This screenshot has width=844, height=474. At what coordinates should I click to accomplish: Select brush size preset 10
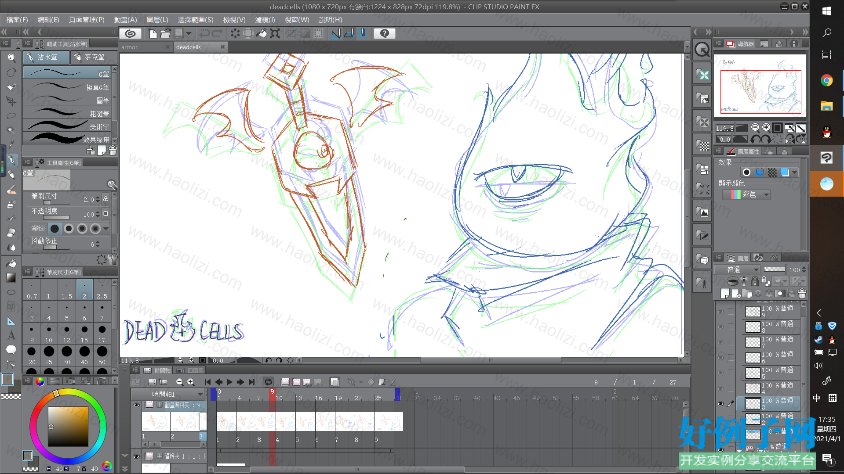49,334
